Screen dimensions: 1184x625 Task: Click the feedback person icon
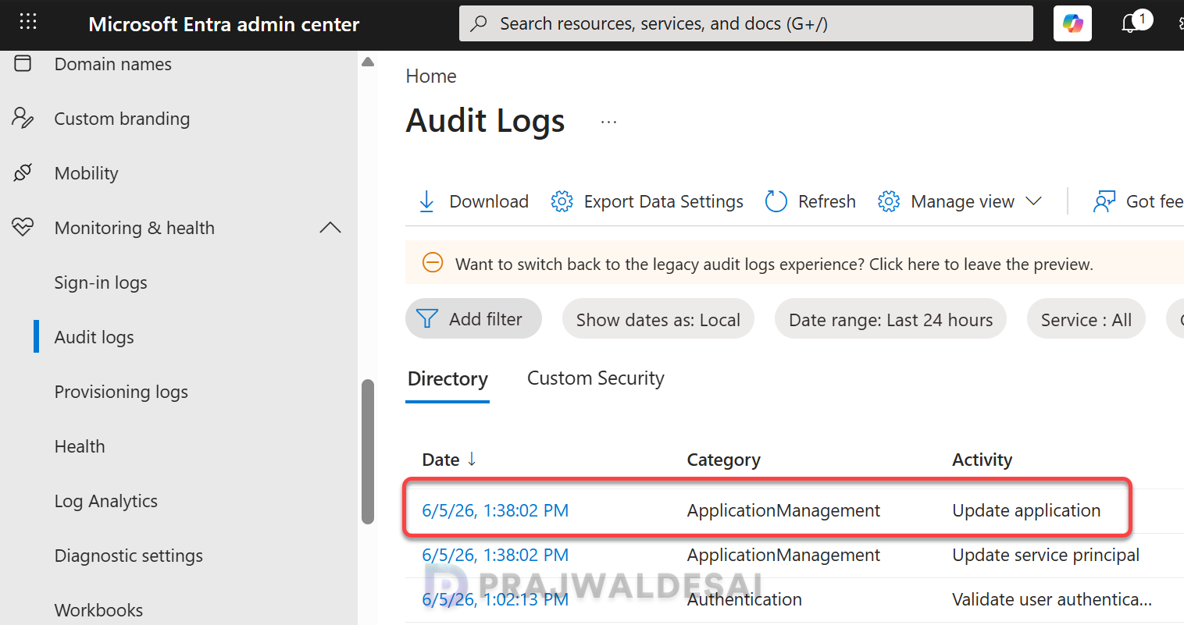click(1104, 201)
